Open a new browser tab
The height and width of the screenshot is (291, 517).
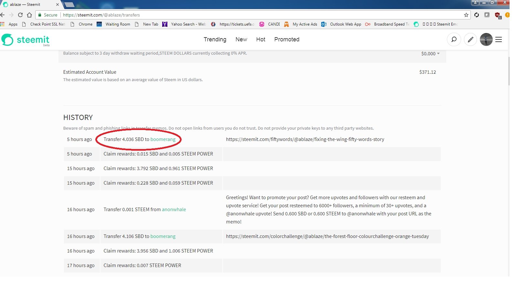click(69, 5)
